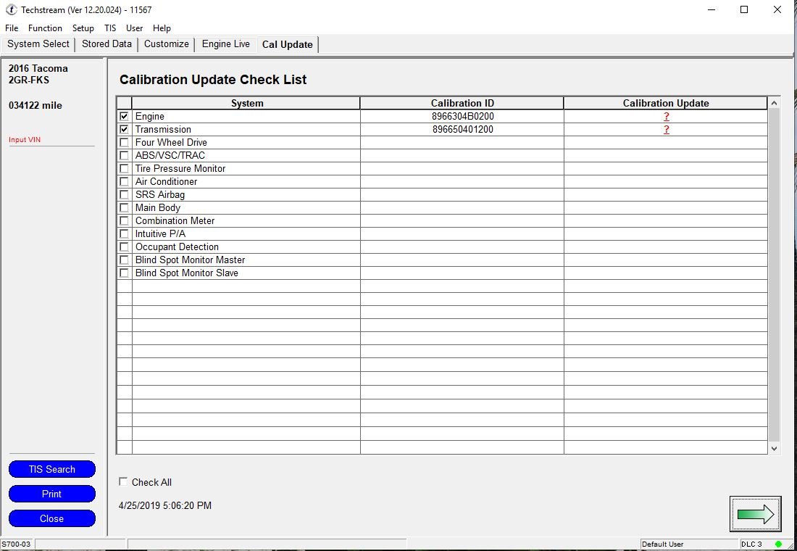Screen dimensions: 797x551
Task: Click the 034122 mile odometer reading
Action: tap(35, 105)
